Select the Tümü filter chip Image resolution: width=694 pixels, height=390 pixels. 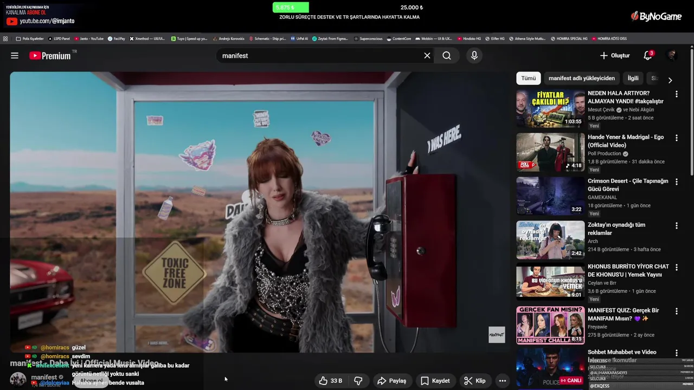pyautogui.click(x=529, y=79)
